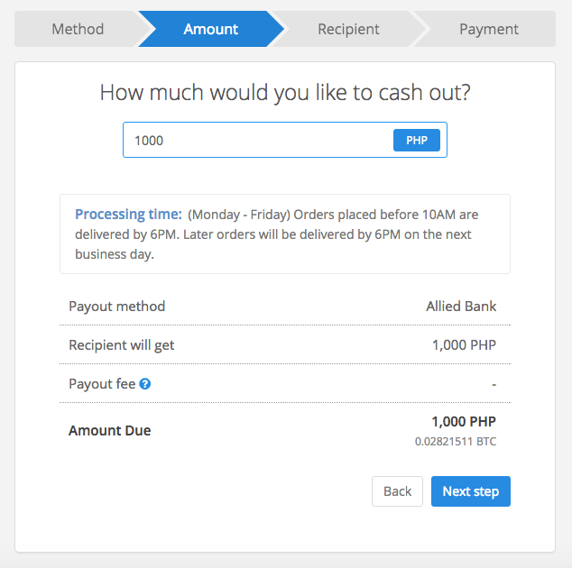
Task: Click the processing time info box text
Action: coord(277,234)
